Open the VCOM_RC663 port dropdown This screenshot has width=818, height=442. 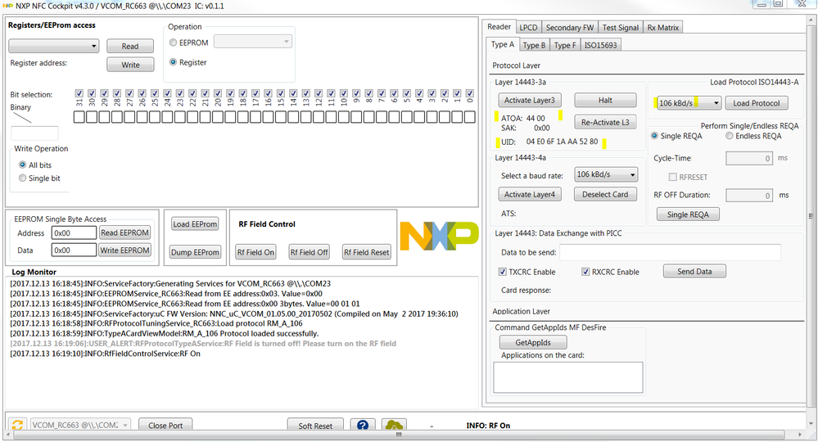click(80, 425)
